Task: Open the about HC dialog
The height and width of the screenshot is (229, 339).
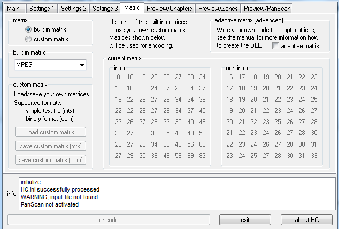Action: coord(306,220)
